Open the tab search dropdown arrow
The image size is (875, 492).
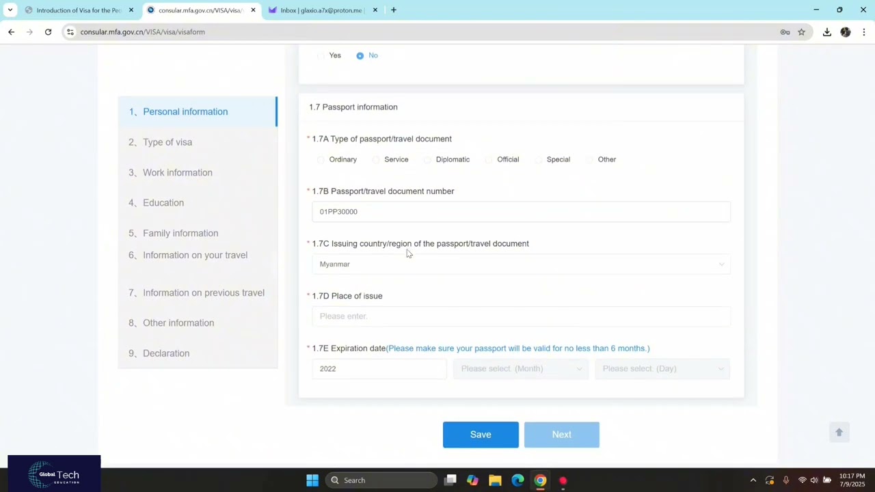10,10
